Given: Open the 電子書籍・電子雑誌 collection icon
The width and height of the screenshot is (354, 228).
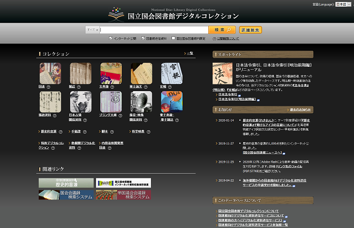Looking at the screenshot, I should tap(172, 102).
